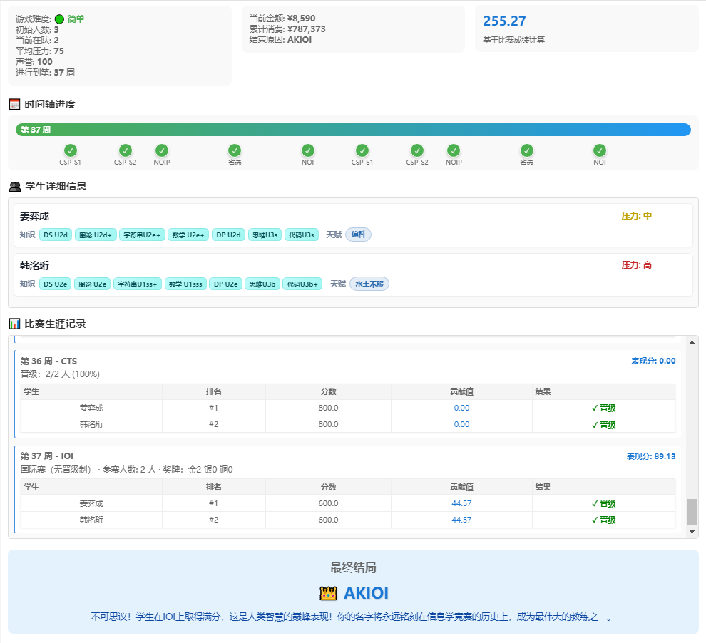Click the students icon beside 学生详细信息

[15, 186]
